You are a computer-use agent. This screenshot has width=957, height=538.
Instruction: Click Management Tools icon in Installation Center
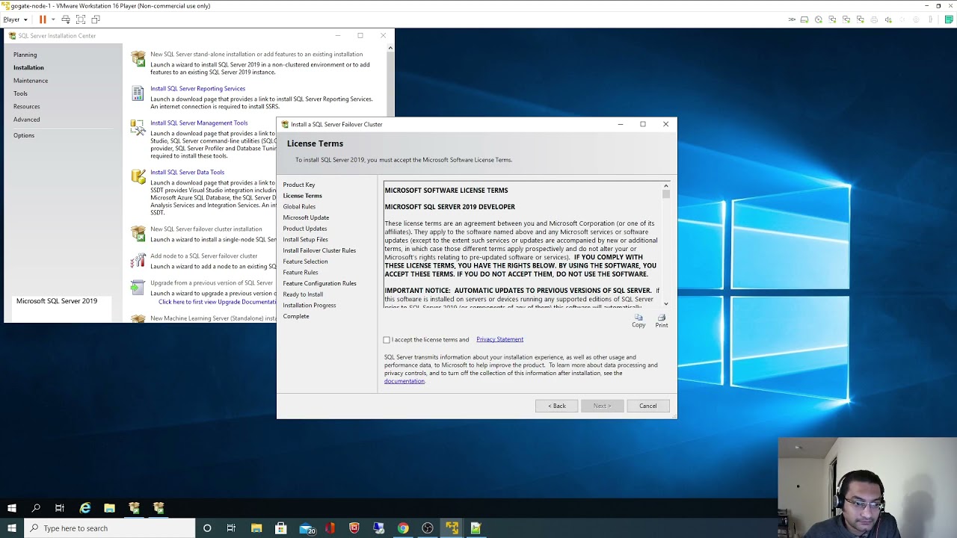138,127
